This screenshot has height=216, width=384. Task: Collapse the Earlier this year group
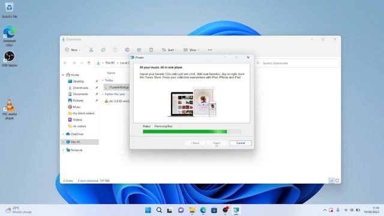[103, 94]
